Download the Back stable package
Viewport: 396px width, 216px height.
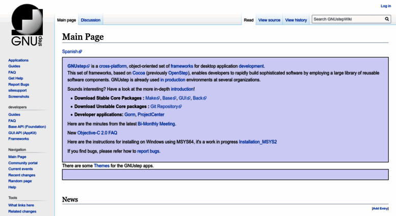[x=199, y=98]
